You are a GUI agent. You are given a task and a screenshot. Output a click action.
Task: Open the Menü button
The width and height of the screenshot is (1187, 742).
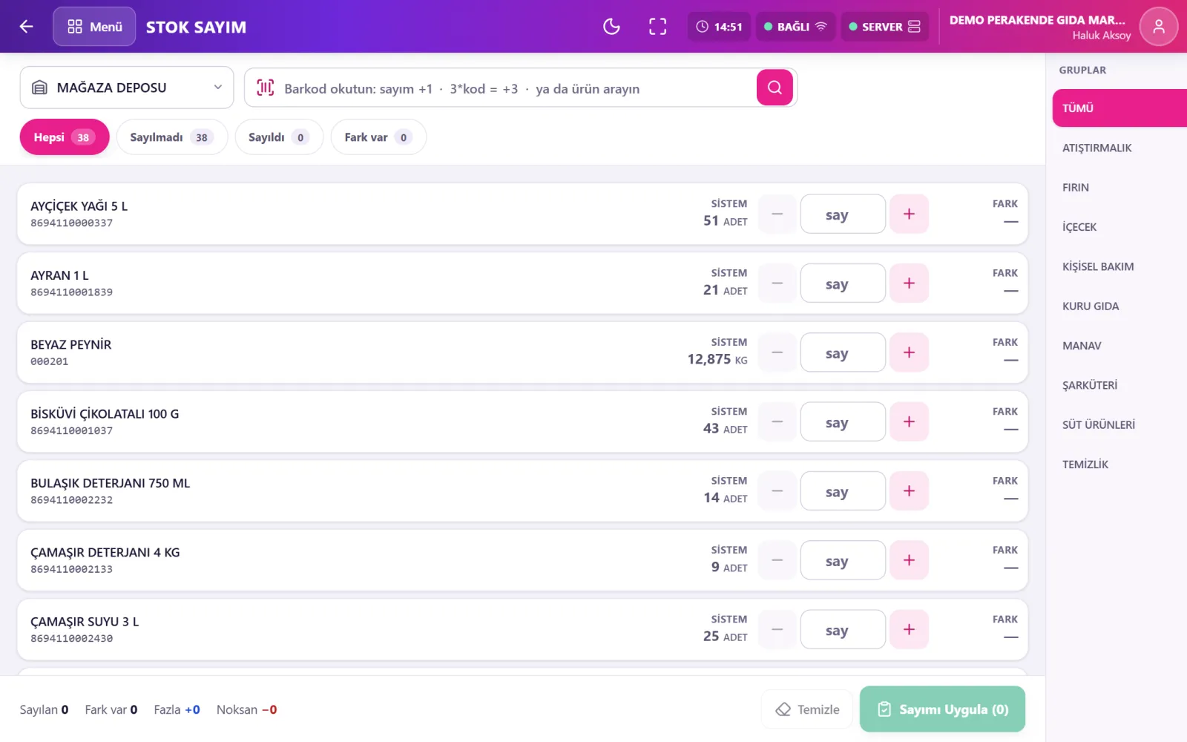(x=94, y=27)
